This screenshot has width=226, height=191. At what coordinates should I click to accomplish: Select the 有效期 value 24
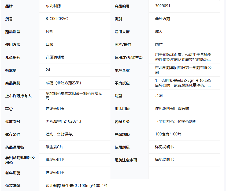pos(48,70)
